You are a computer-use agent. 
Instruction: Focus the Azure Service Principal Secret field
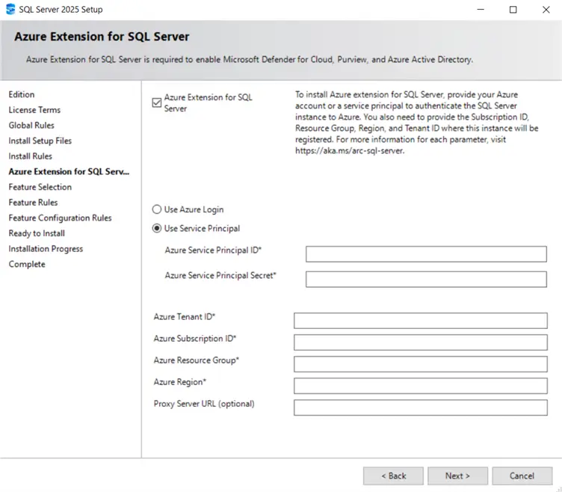[x=426, y=280]
